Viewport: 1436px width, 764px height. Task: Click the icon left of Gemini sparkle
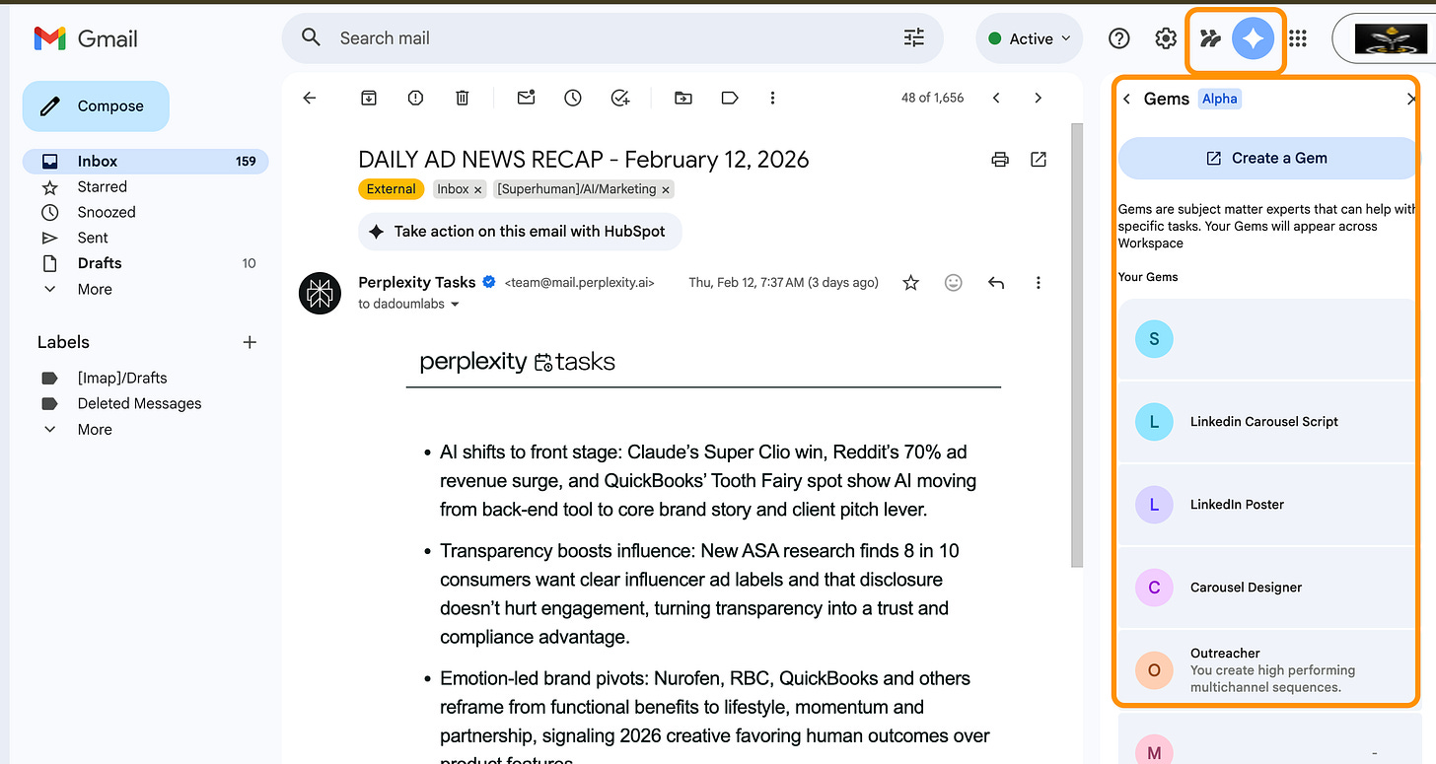[x=1210, y=38]
